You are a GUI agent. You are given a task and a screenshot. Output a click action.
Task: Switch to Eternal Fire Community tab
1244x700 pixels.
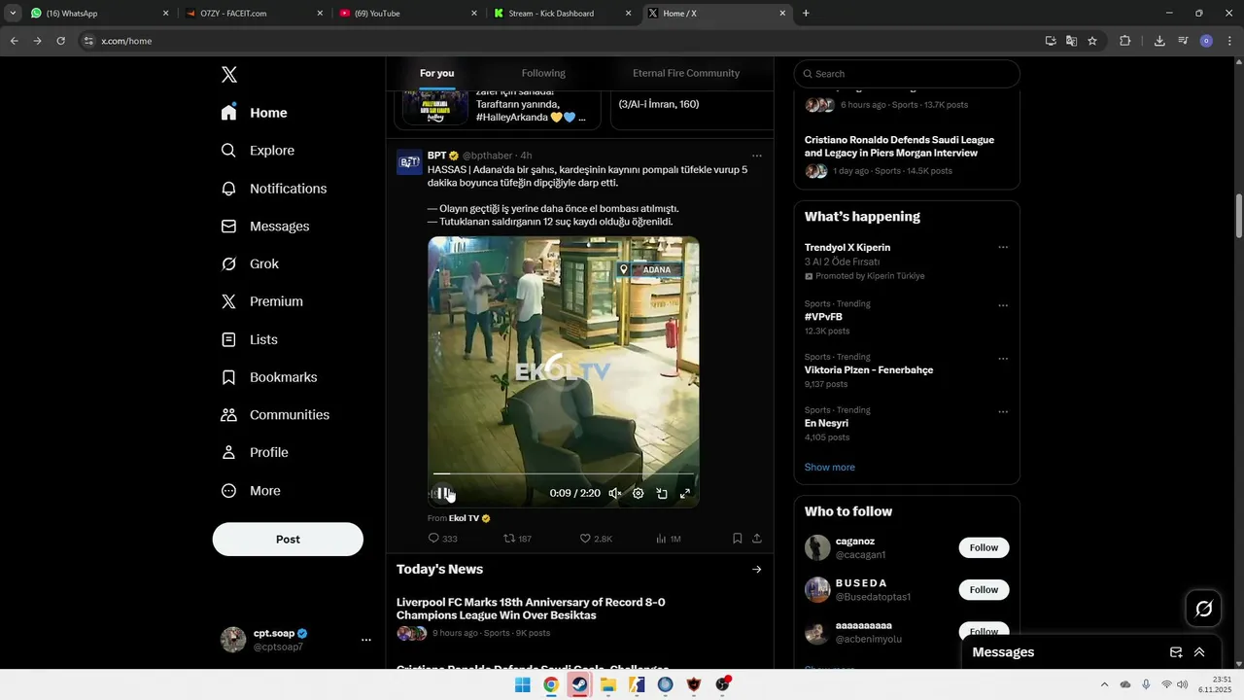click(686, 73)
